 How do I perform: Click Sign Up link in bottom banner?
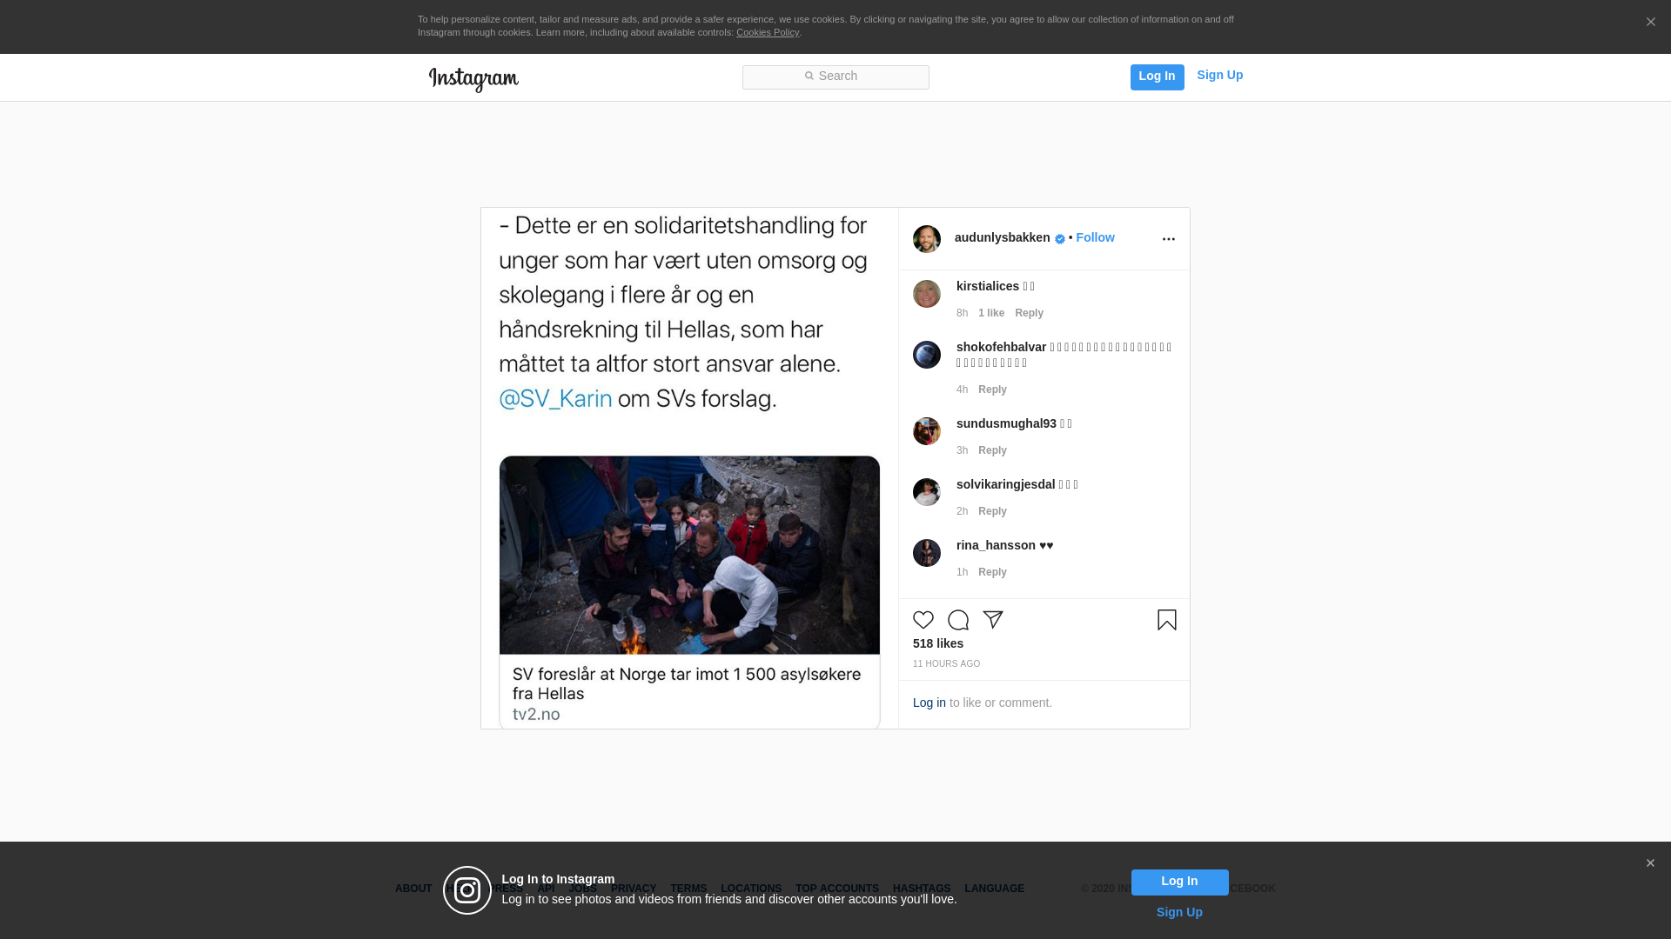click(x=1179, y=912)
